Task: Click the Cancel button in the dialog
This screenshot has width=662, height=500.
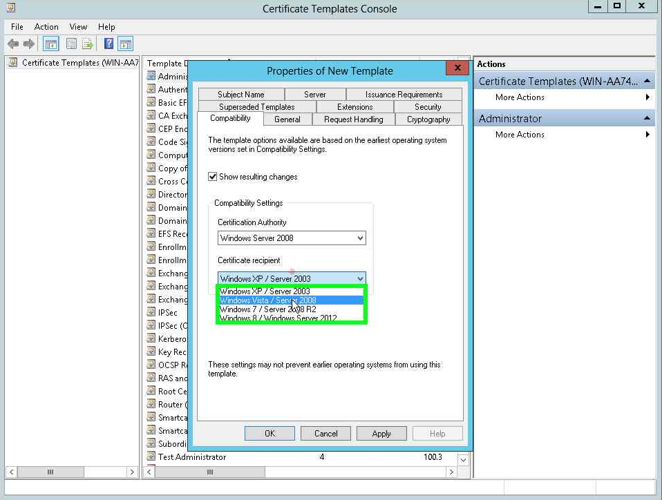Action: coord(326,433)
